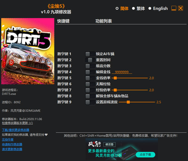Enable 最高分数 toggle

click(x=90, y=66)
